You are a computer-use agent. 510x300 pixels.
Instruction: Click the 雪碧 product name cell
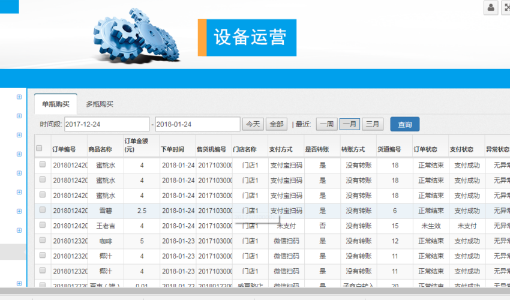(106, 211)
